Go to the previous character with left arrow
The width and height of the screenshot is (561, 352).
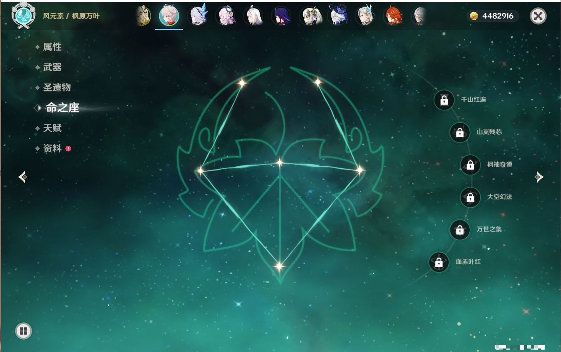pos(23,177)
